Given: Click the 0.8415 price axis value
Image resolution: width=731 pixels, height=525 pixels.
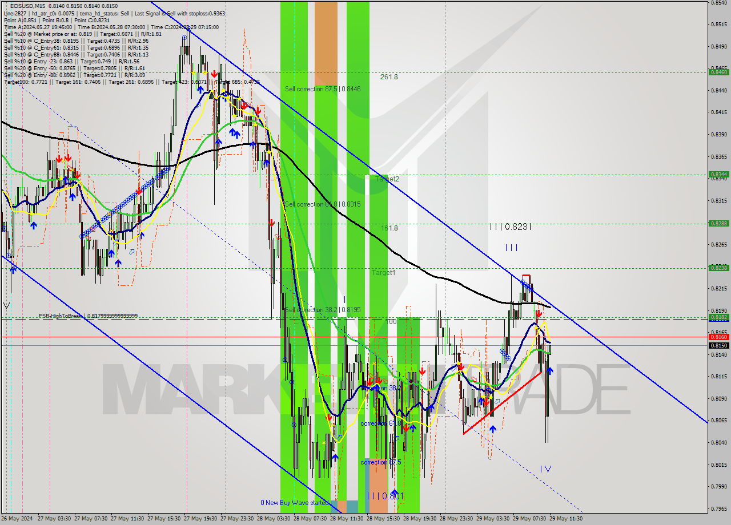Looking at the screenshot, I should click(x=718, y=112).
